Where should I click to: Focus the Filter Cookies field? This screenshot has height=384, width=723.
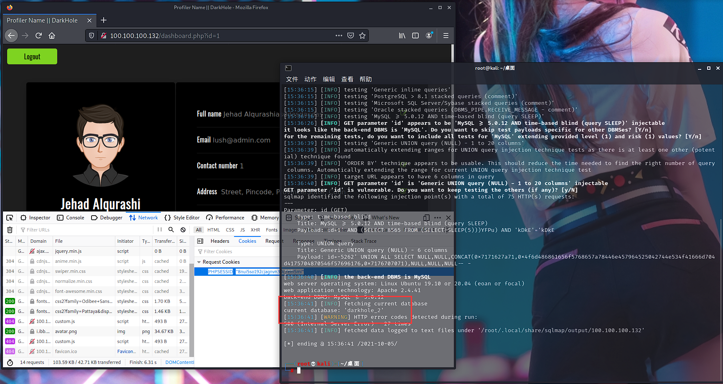237,252
